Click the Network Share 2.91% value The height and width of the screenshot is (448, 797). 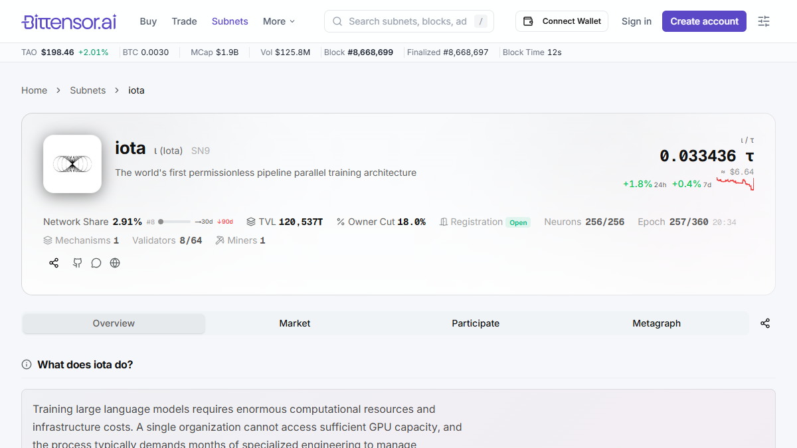(127, 222)
